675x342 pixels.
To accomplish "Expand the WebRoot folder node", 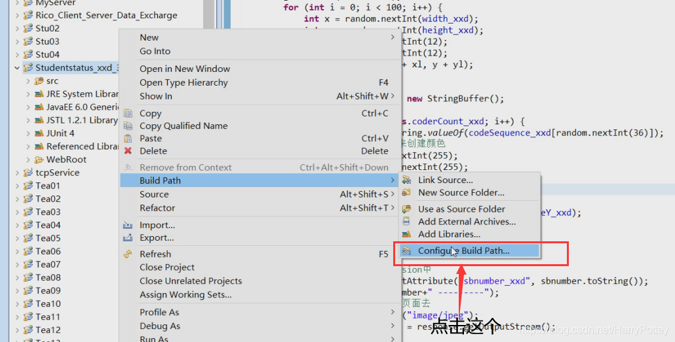I will point(28,160).
